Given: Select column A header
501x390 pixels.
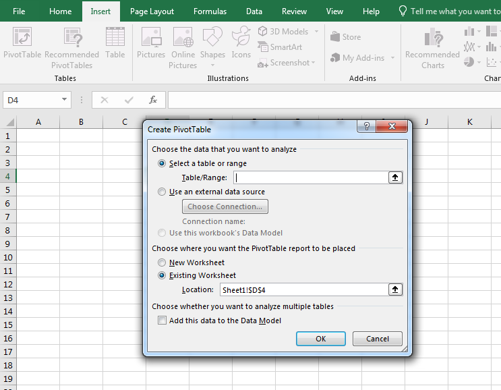Looking at the screenshot, I should click(x=38, y=122).
